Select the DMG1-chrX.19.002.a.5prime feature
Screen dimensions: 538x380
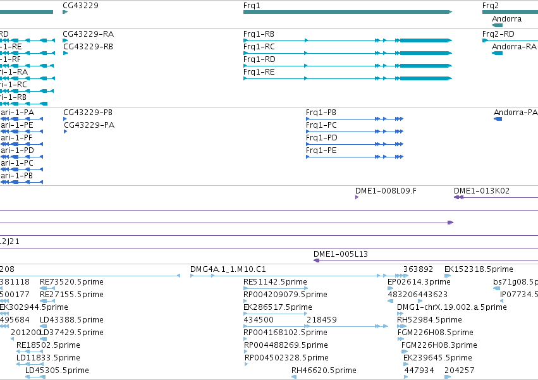(400, 314)
